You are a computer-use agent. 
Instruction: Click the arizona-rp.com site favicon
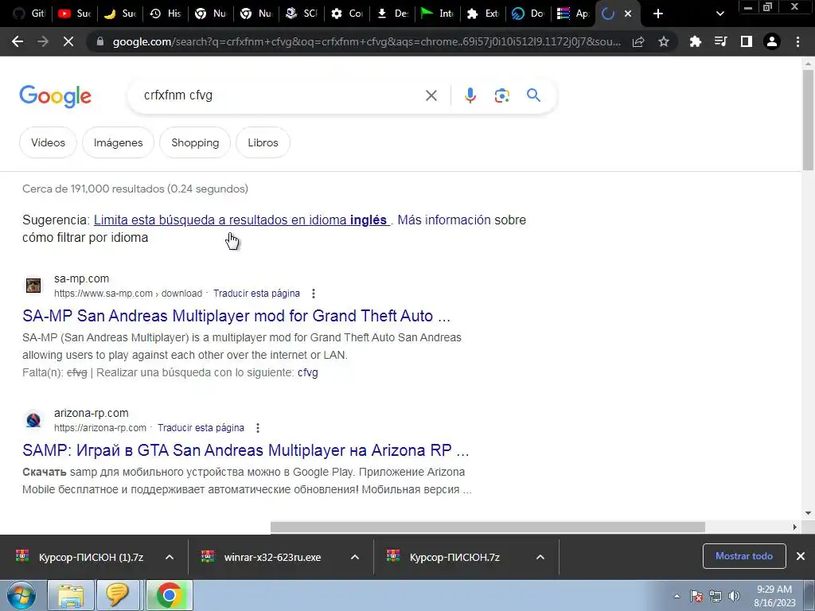click(33, 420)
